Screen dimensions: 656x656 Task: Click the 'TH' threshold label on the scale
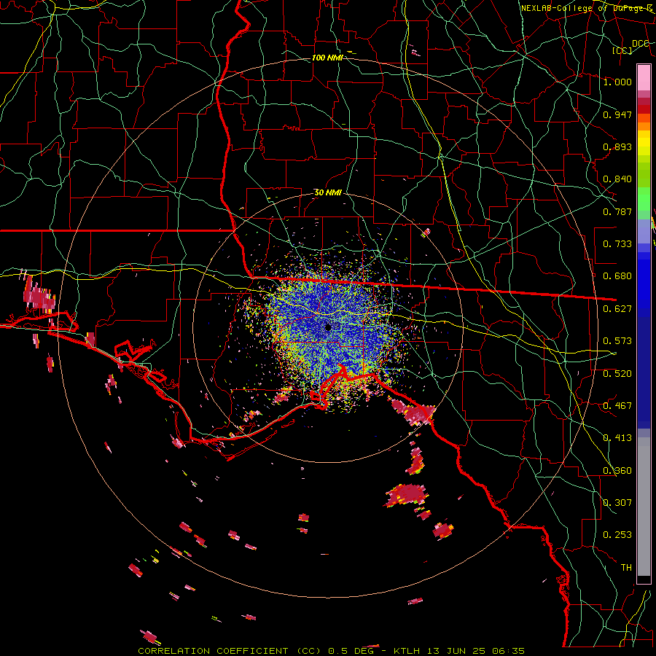tap(626, 568)
